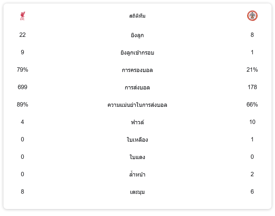
Task: Click the สถิติทีม header title
Action: [137, 16]
